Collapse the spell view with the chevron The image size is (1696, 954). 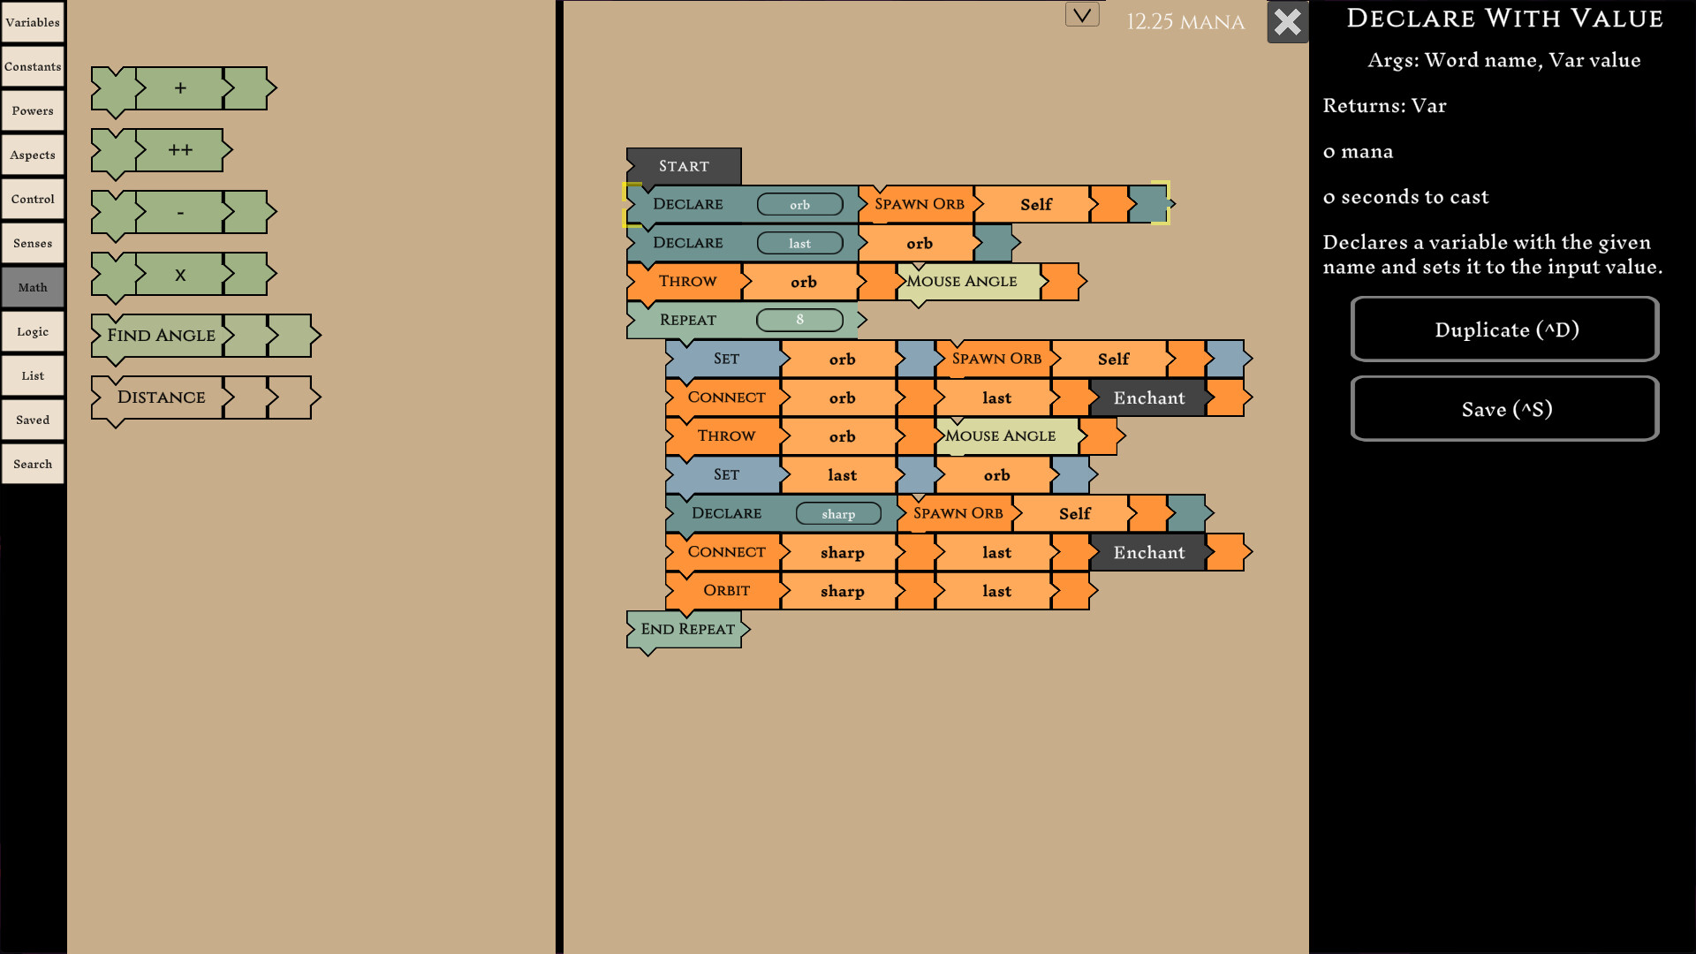coord(1082,15)
